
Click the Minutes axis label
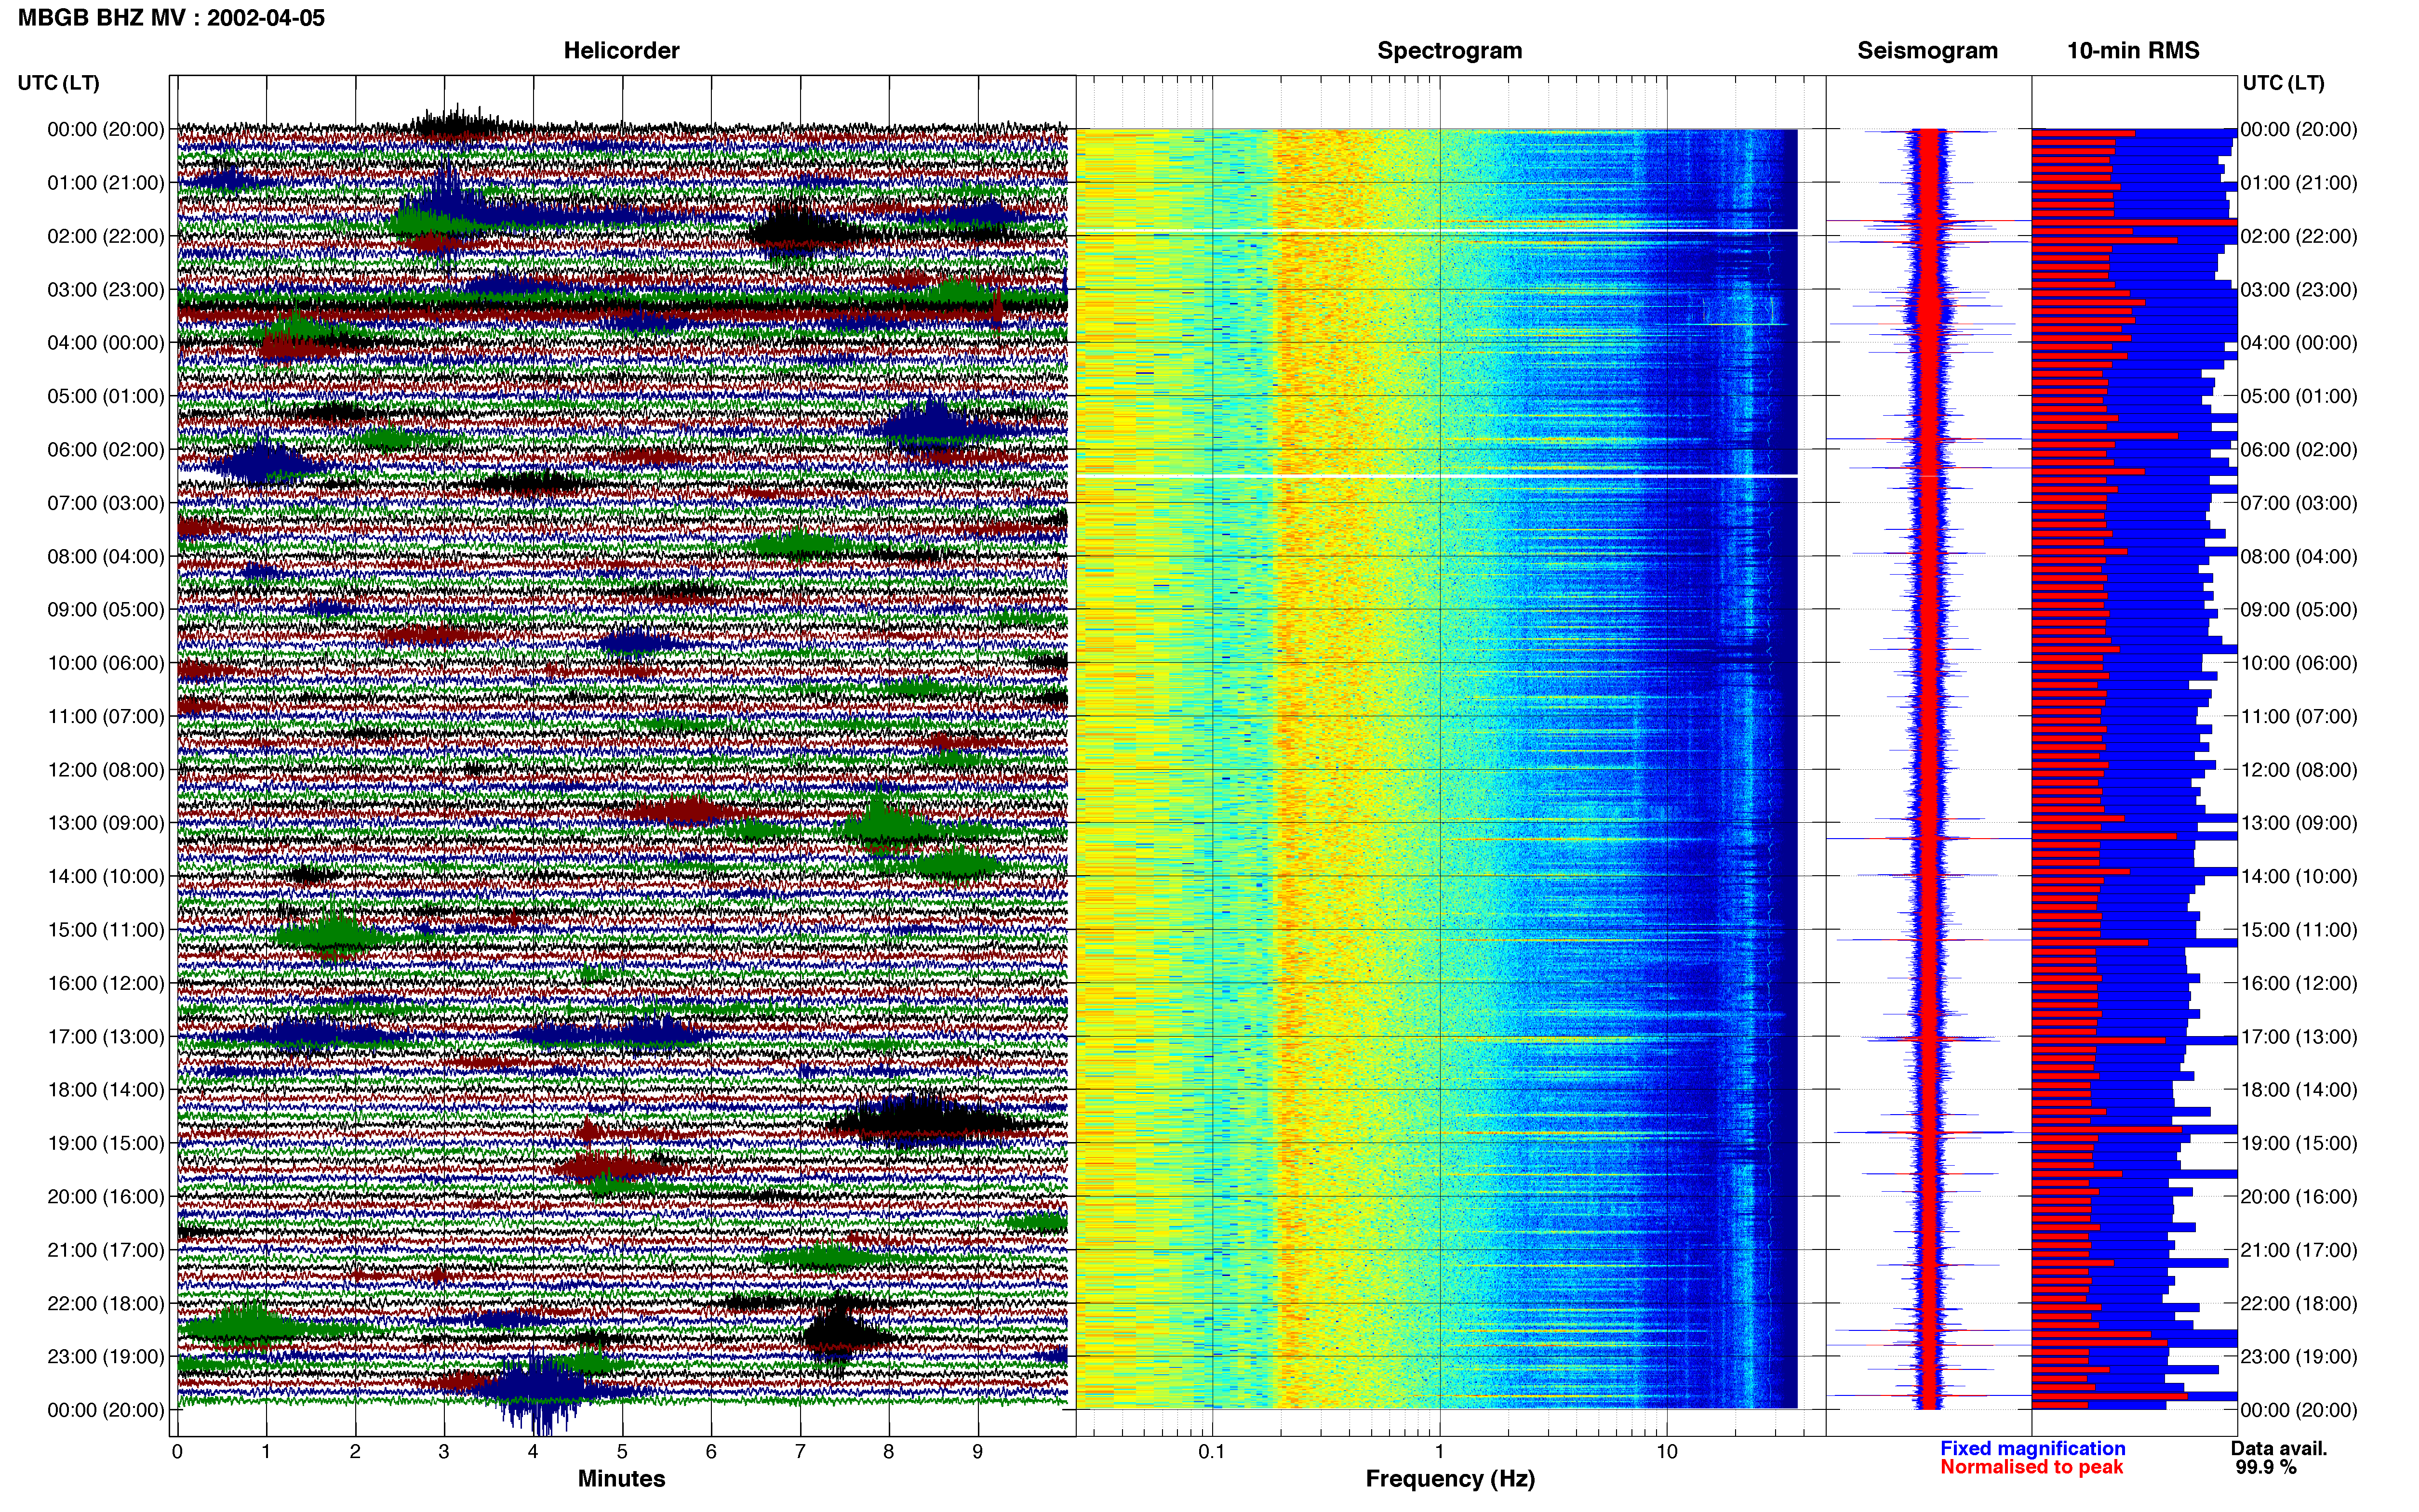click(x=621, y=1478)
